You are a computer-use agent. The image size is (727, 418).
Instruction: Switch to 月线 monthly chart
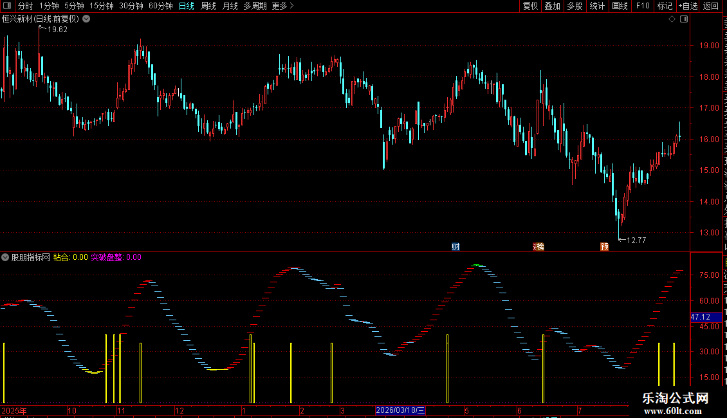[x=230, y=6]
